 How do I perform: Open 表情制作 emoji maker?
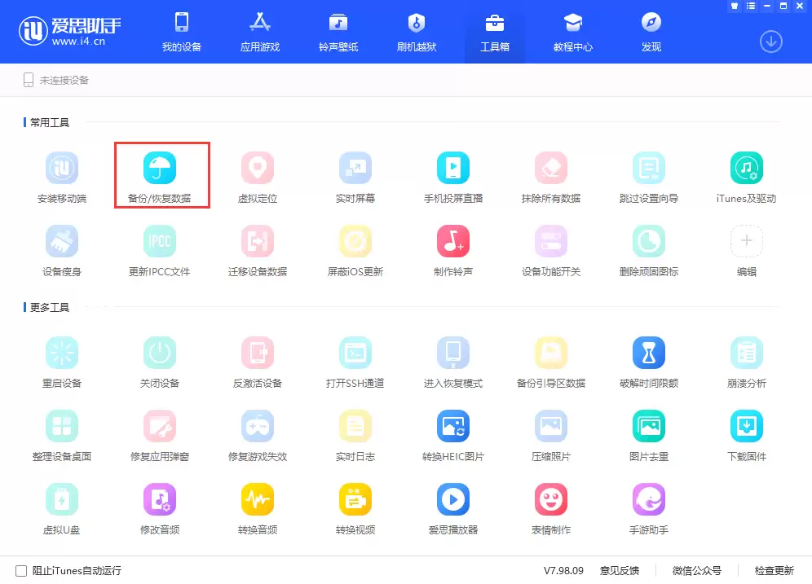[x=551, y=509]
